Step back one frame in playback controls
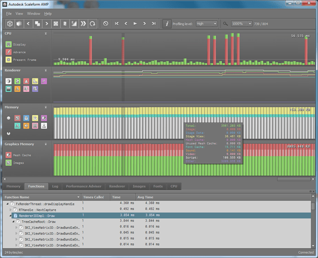 [126, 24]
